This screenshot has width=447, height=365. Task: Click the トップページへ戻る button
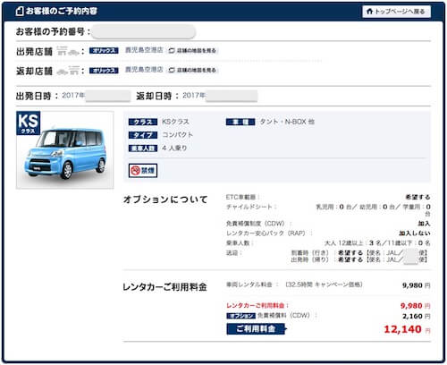[396, 12]
